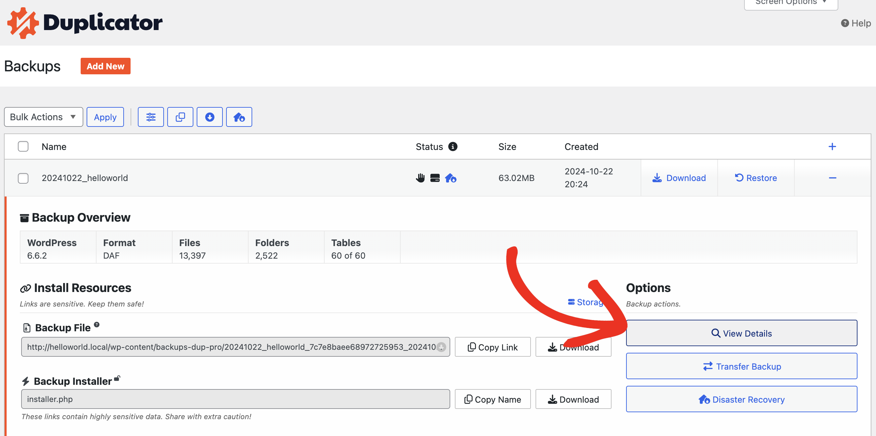Click the Disaster Recovery option button

(x=741, y=399)
